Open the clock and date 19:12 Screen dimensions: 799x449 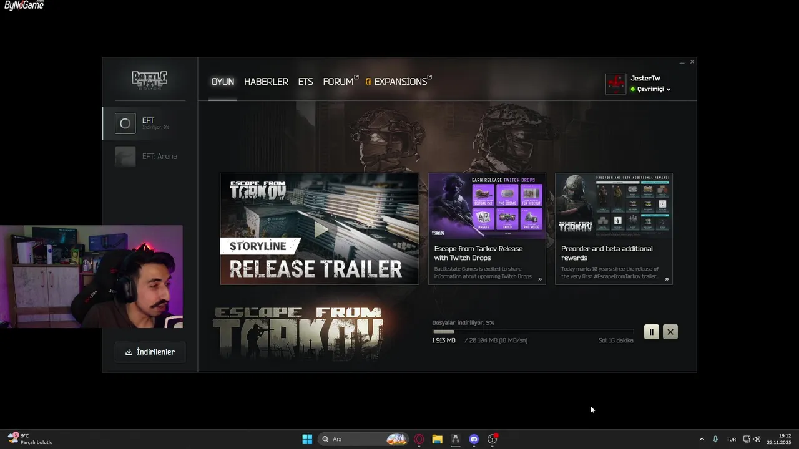779,439
